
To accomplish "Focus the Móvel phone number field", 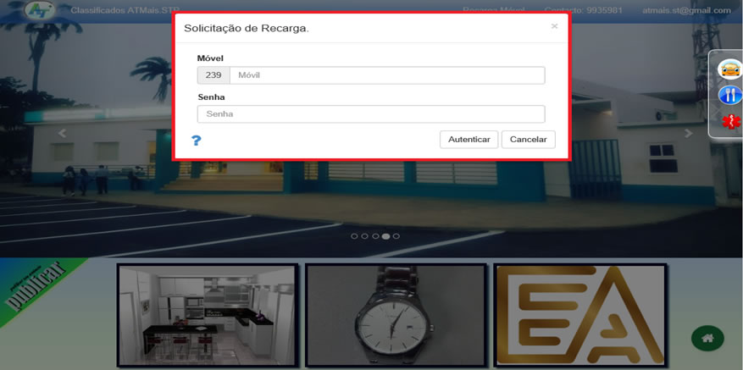I will tap(386, 75).
